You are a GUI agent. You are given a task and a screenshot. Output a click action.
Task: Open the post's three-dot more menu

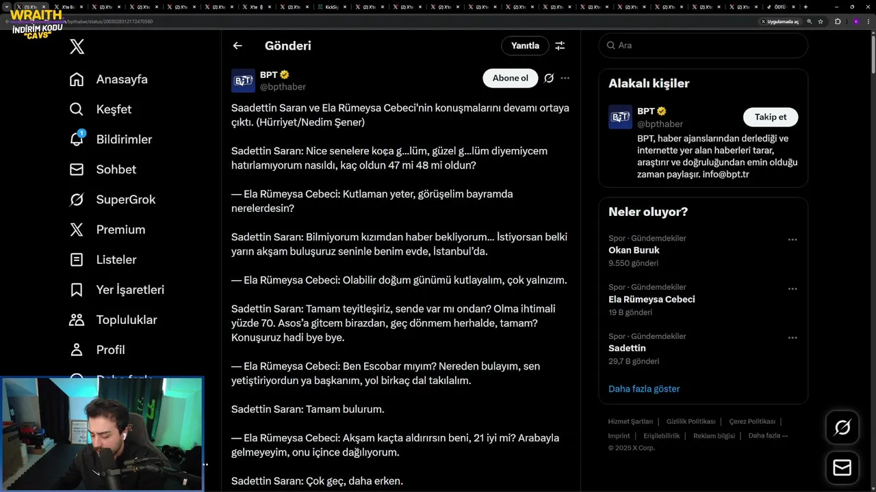tap(565, 78)
